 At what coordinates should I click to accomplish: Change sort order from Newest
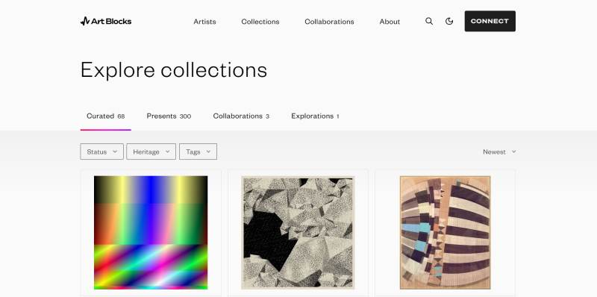tap(499, 152)
